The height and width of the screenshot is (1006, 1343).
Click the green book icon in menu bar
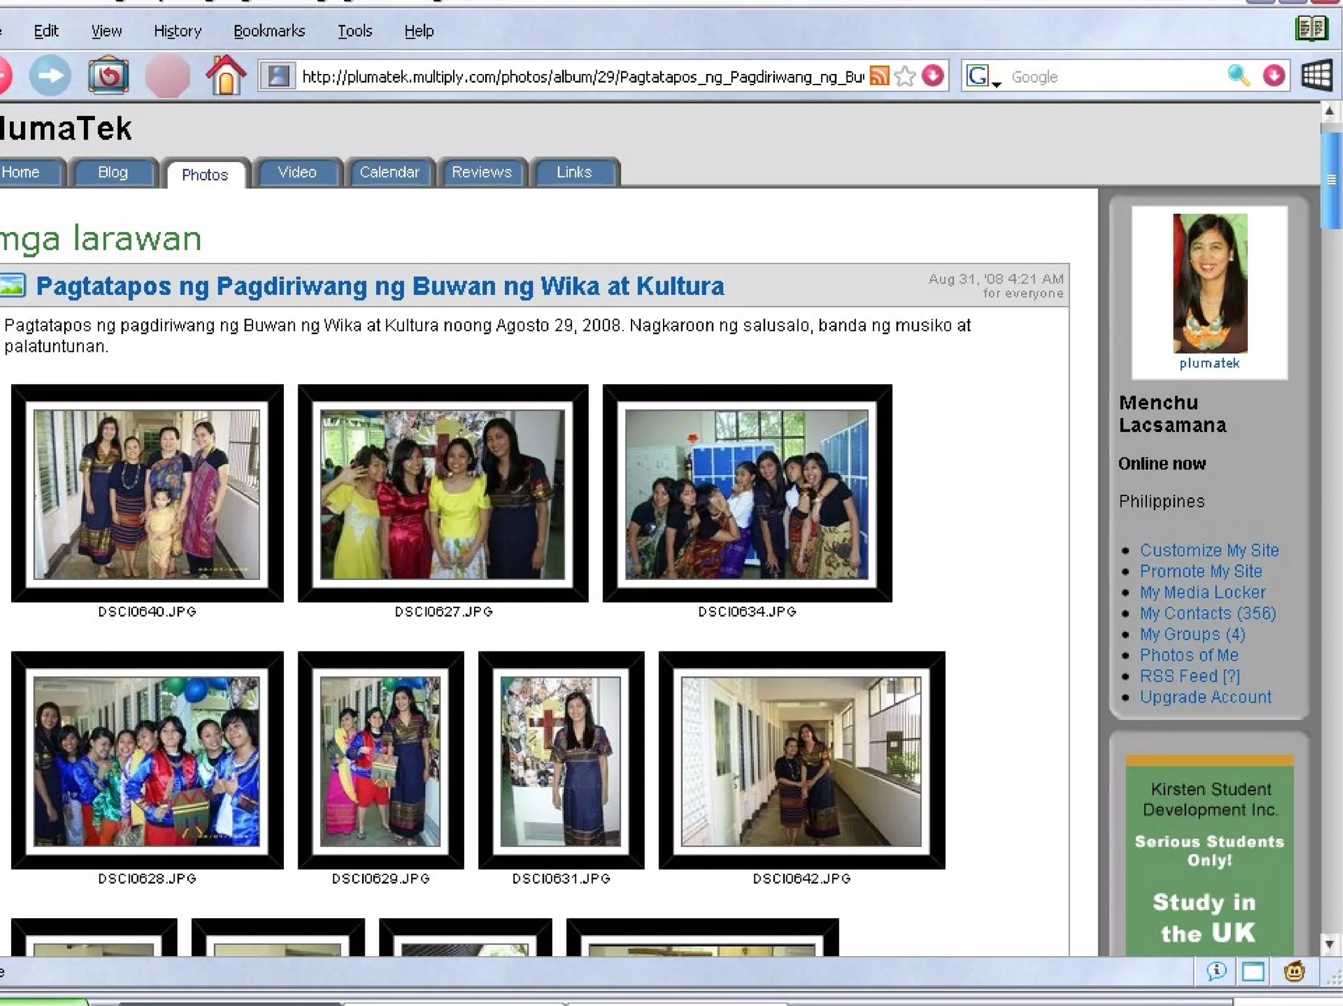click(1311, 29)
